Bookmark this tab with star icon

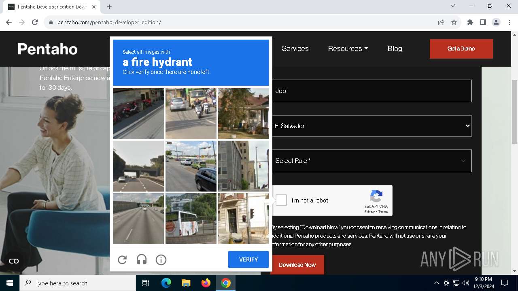click(454, 22)
